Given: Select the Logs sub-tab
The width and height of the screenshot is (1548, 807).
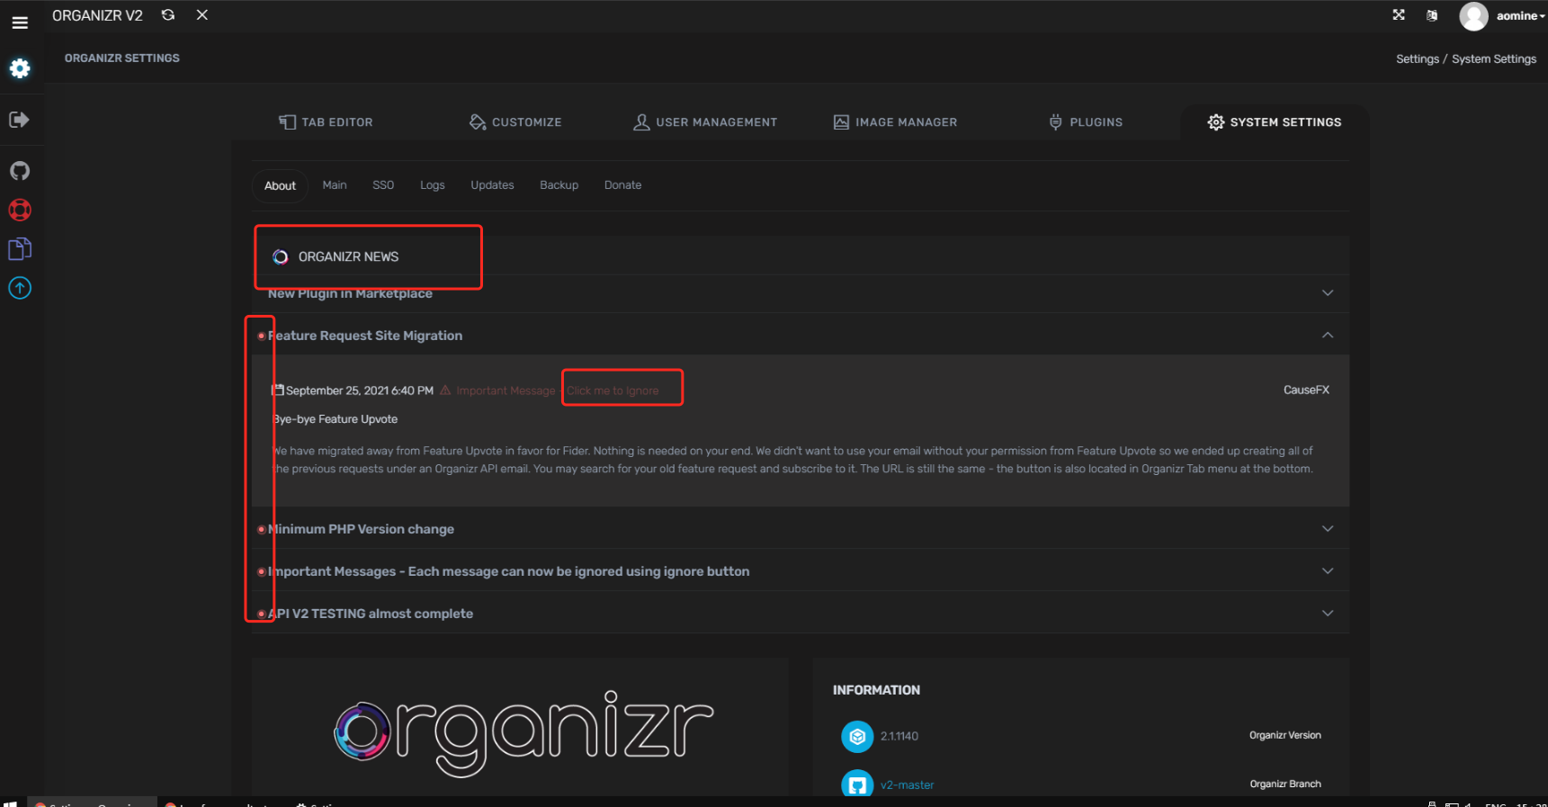Looking at the screenshot, I should click(x=433, y=185).
